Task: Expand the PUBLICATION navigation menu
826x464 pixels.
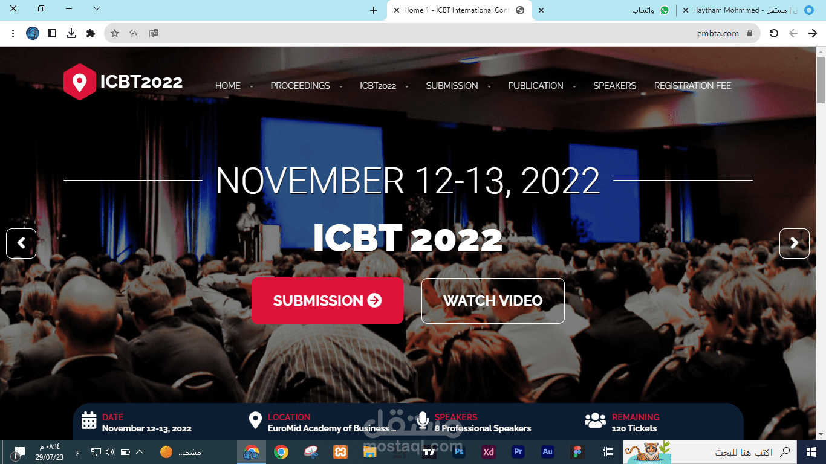Action: point(542,86)
